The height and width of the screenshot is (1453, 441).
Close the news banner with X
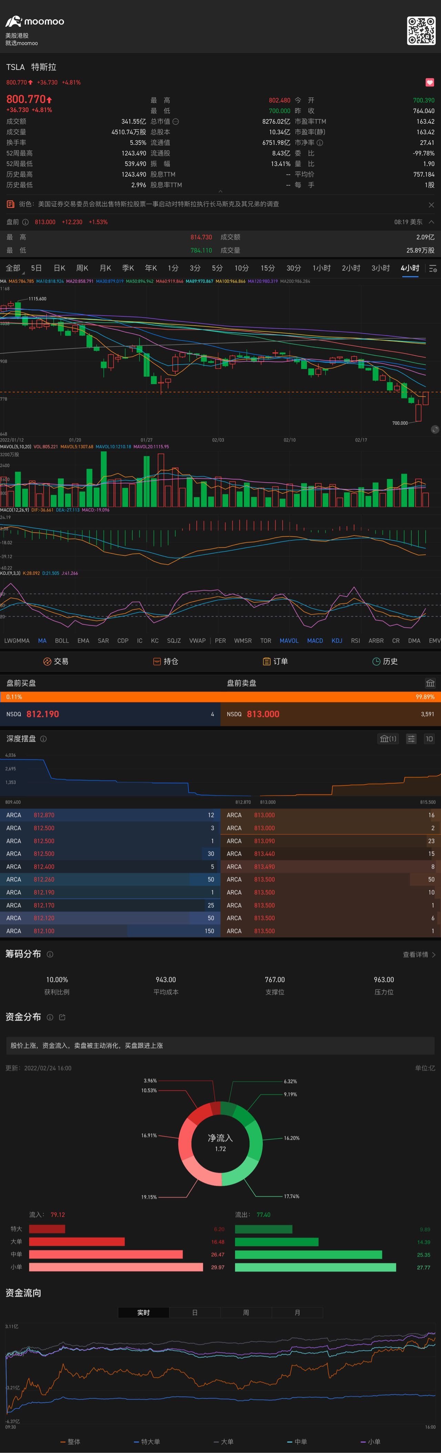[x=431, y=205]
